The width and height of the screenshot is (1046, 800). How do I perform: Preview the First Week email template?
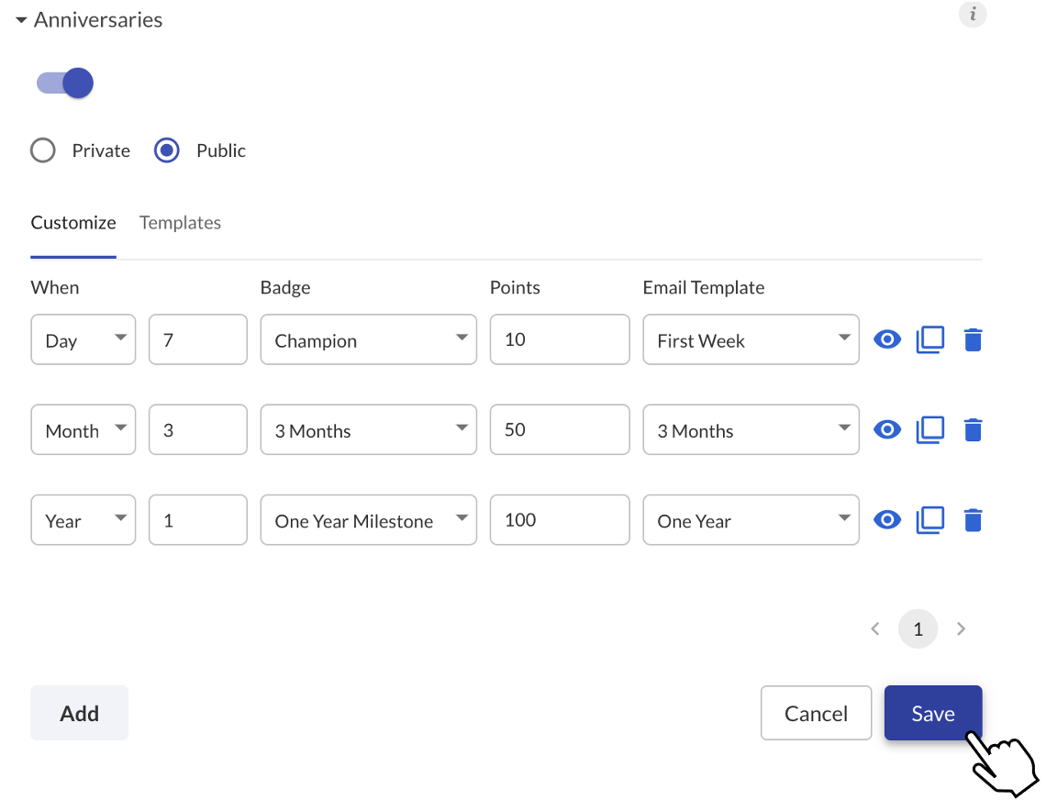pos(887,339)
